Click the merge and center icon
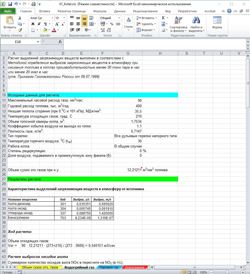This screenshot has height=274, width=250. pos(91,24)
